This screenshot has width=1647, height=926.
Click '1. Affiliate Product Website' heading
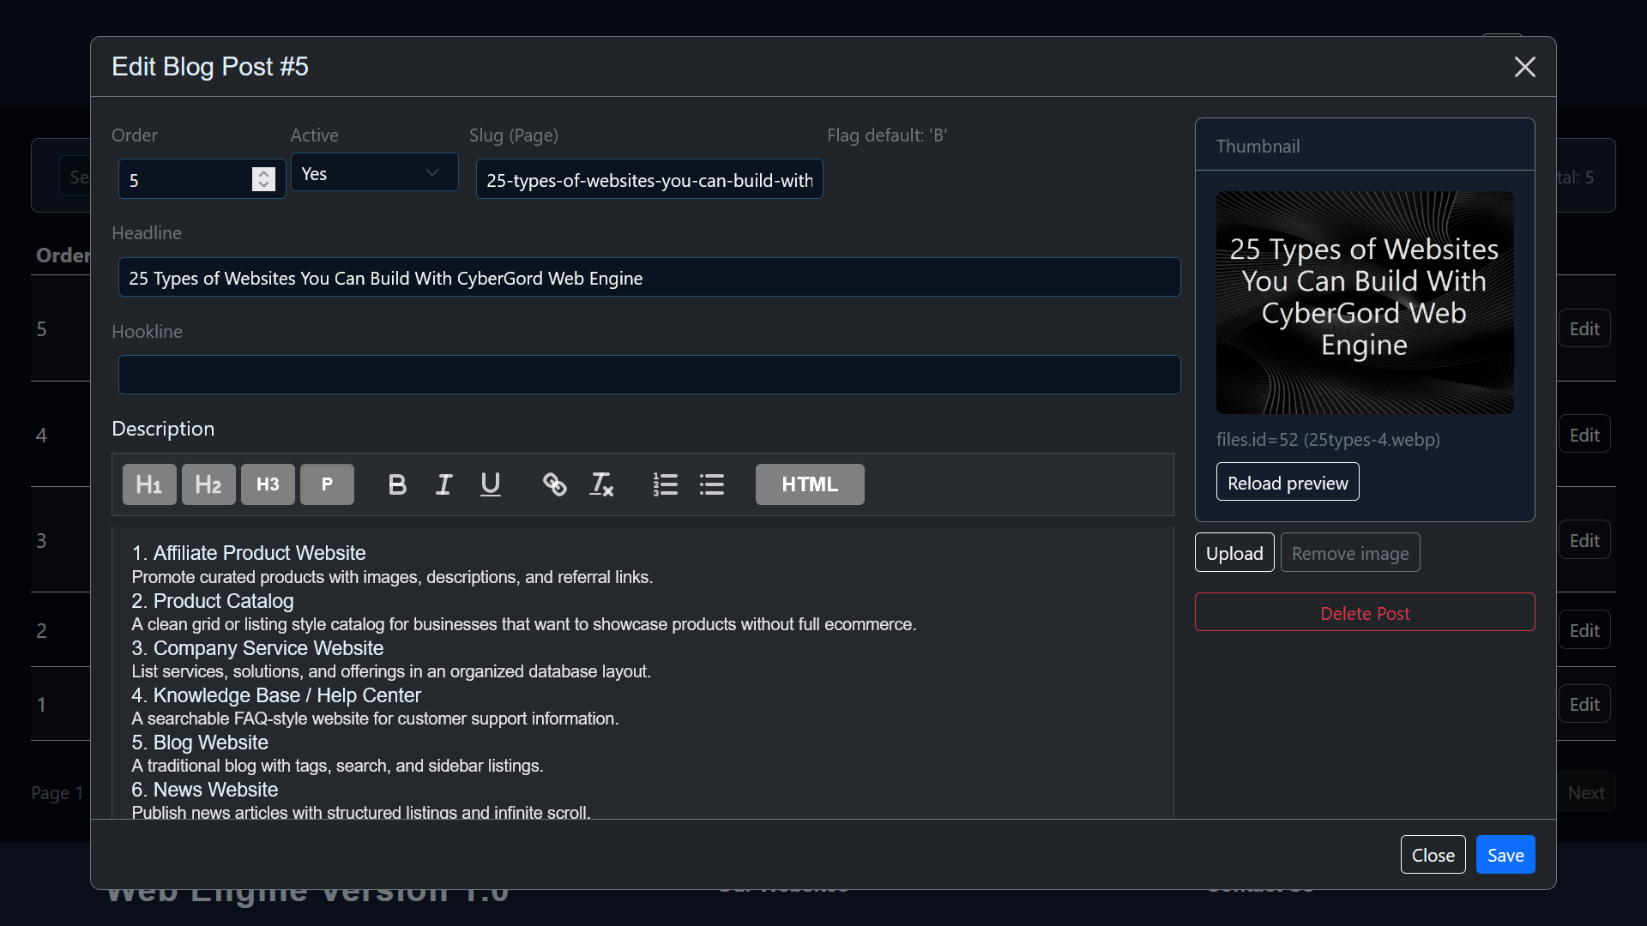click(x=249, y=553)
